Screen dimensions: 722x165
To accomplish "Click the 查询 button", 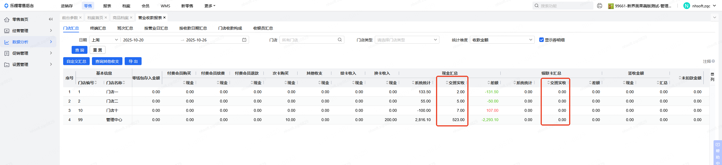I will point(80,50).
